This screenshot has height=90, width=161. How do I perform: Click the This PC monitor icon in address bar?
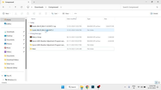(x=28, y=7)
